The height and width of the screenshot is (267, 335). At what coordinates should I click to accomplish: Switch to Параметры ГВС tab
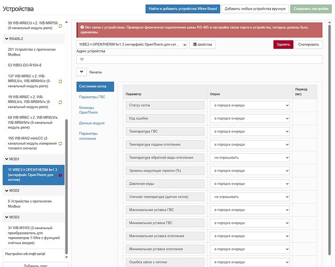[x=92, y=97]
